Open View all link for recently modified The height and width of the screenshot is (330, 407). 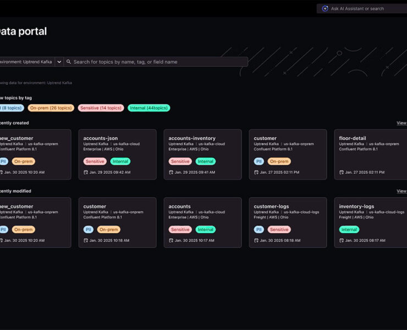[402, 191]
